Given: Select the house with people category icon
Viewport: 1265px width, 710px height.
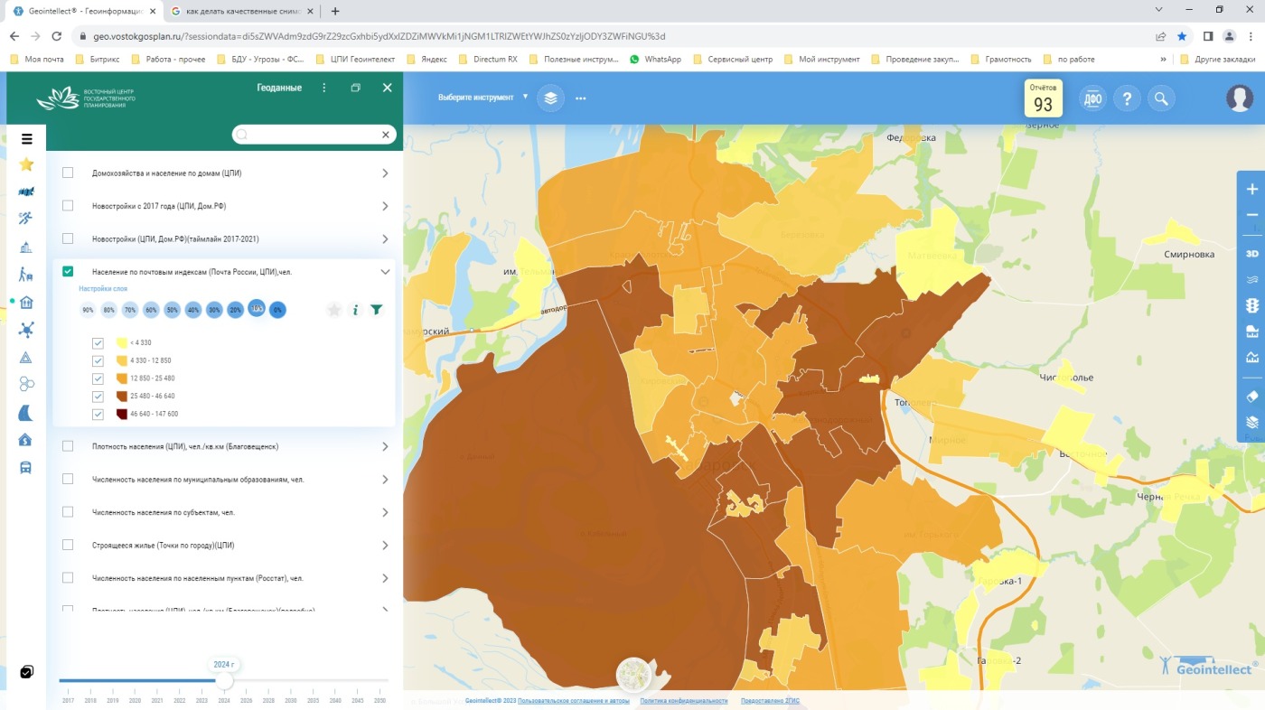Looking at the screenshot, I should pos(26,303).
